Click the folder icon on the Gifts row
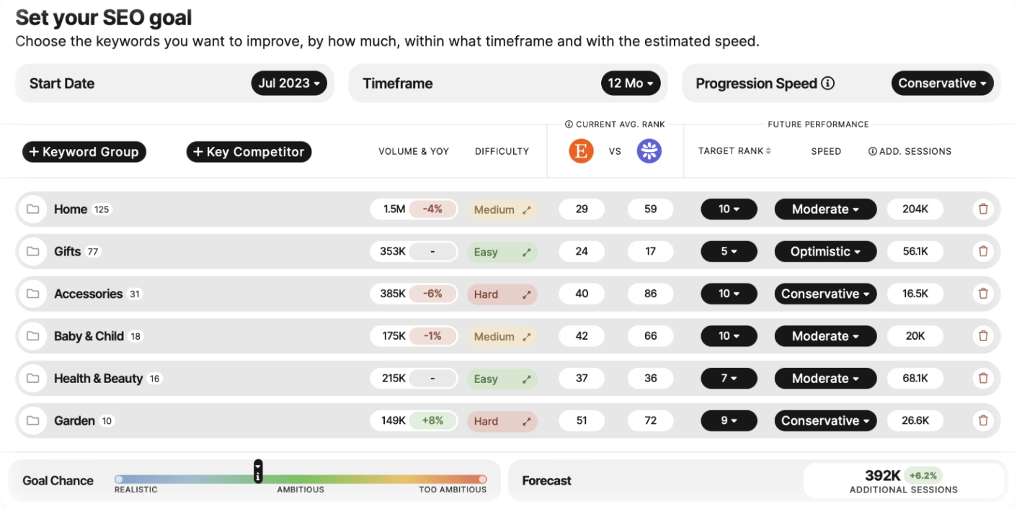This screenshot has width=1022, height=524. (33, 251)
